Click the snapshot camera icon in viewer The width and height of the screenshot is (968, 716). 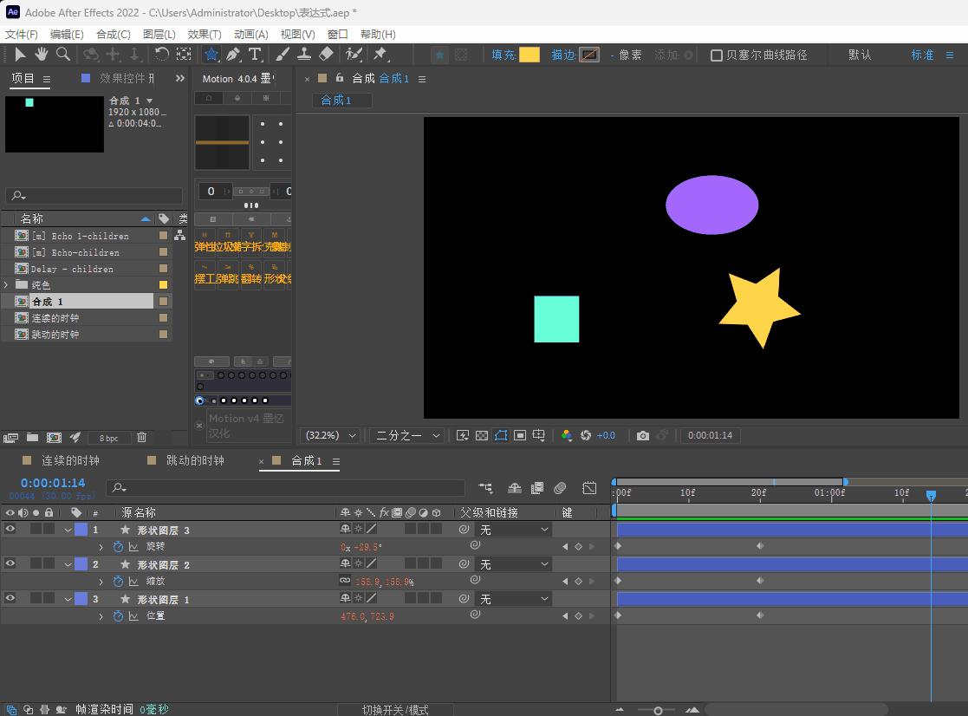642,435
